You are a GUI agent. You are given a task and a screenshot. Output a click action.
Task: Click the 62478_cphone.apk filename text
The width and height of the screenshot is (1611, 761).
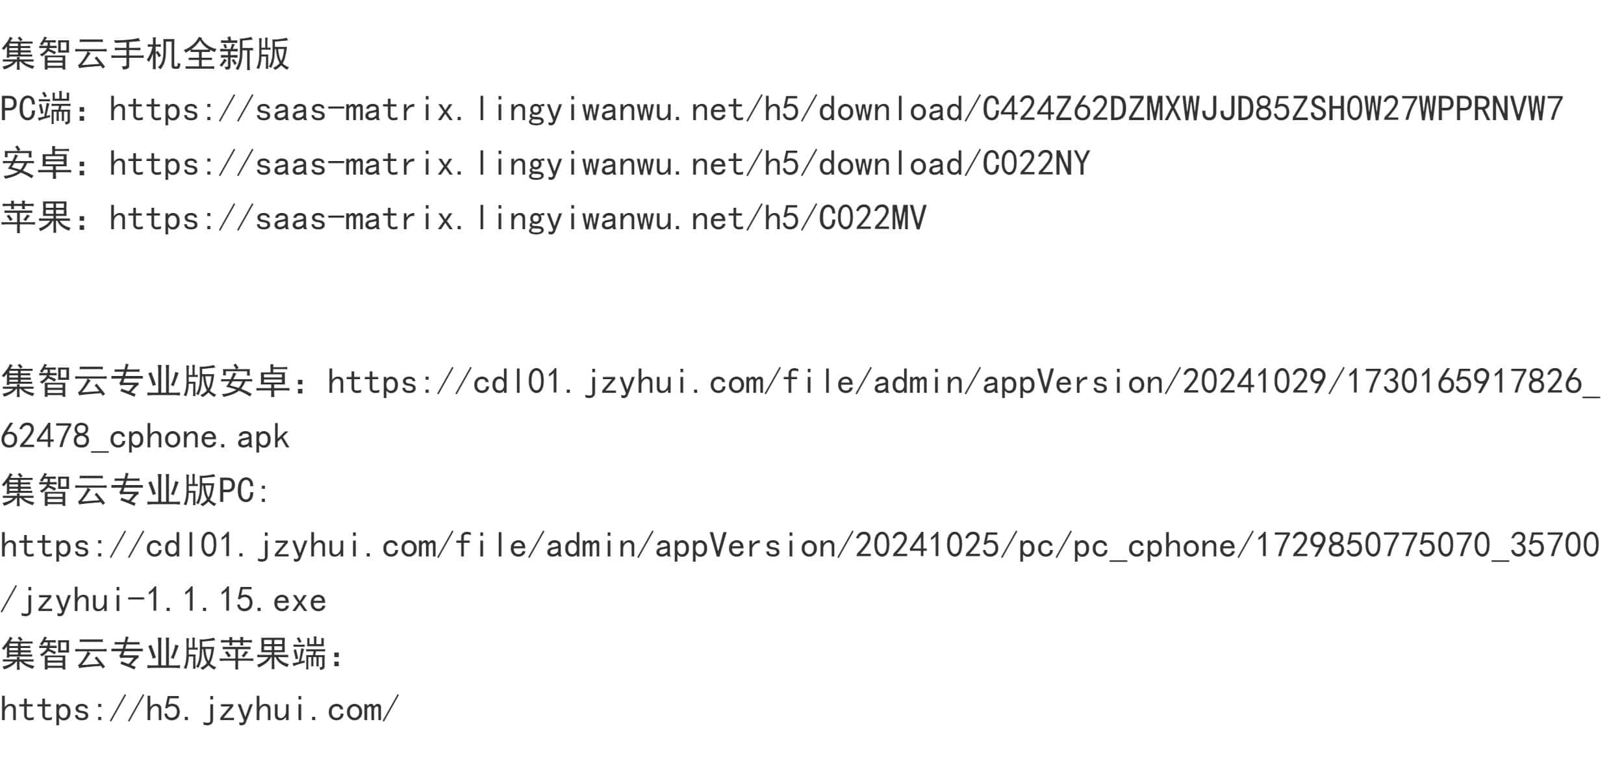(145, 436)
